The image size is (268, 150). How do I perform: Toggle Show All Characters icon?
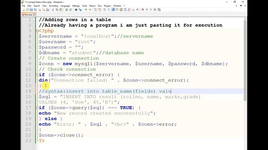(x=108, y=10)
